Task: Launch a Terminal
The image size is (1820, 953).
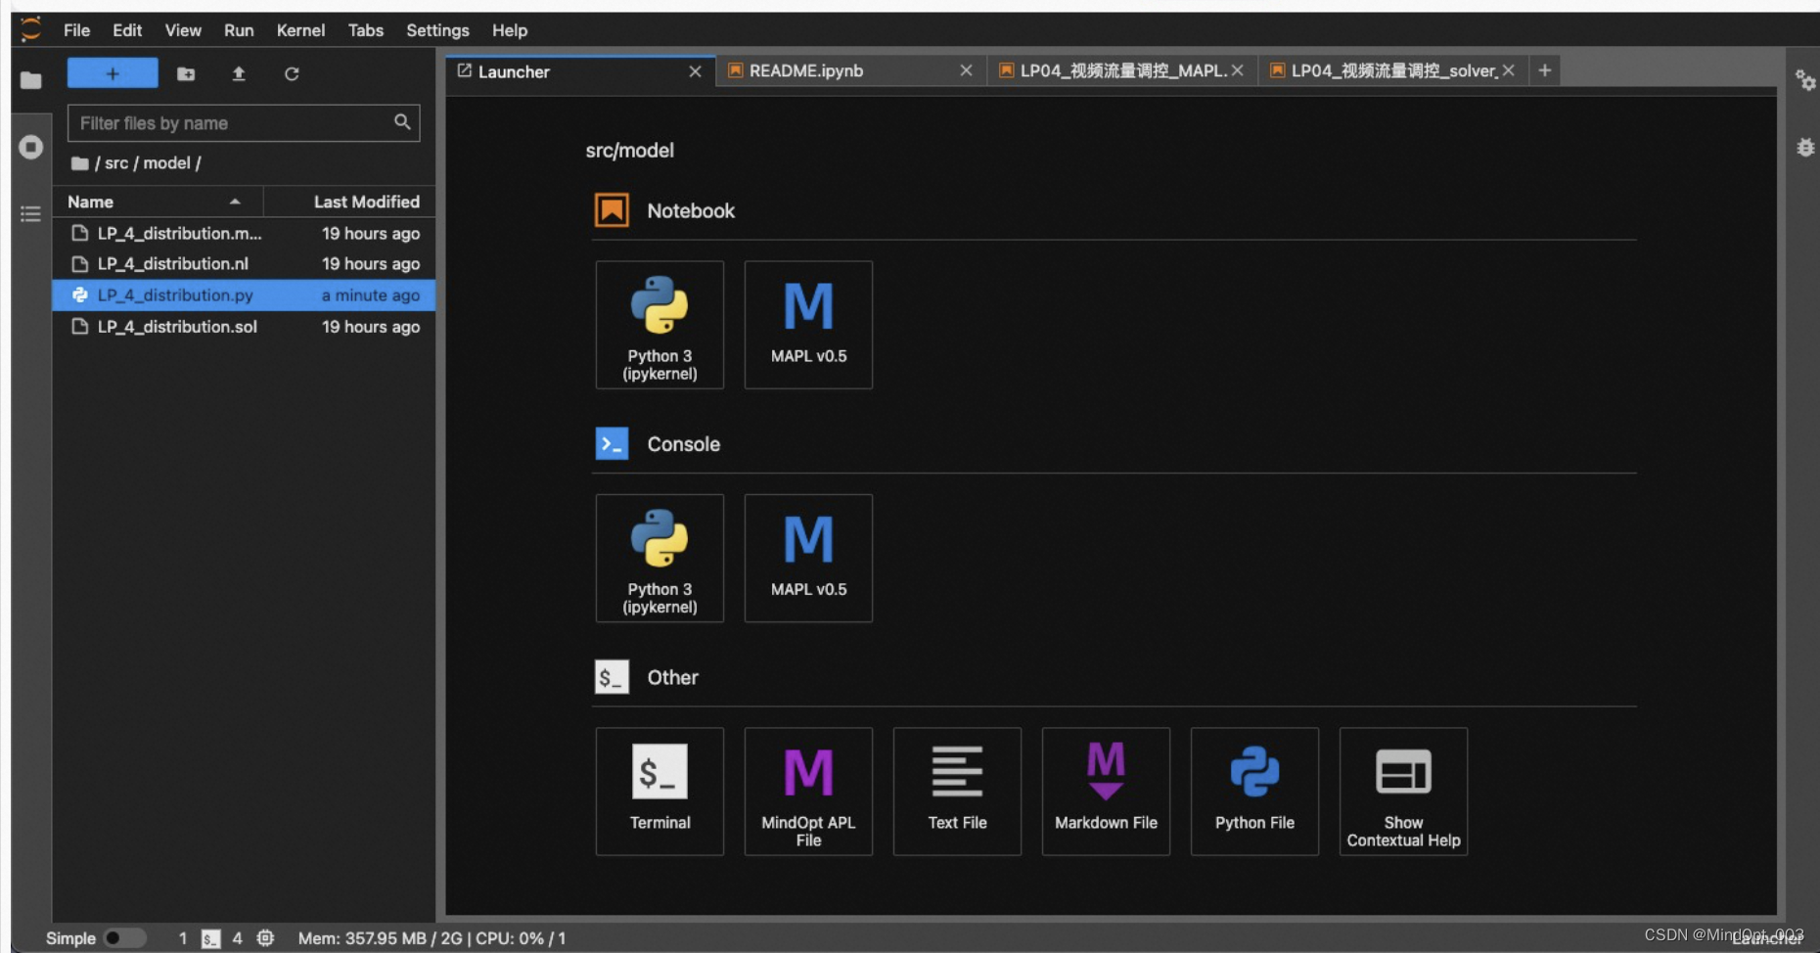Action: (660, 792)
